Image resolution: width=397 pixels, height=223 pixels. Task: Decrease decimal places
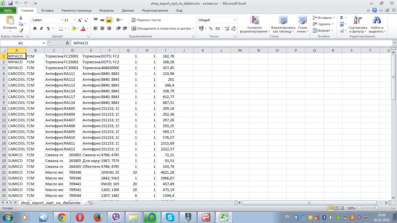click(x=234, y=28)
